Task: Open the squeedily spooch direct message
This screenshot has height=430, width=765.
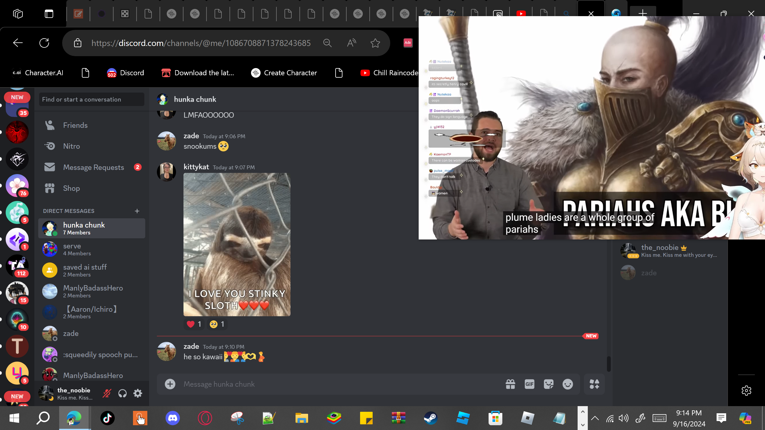Action: point(92,354)
